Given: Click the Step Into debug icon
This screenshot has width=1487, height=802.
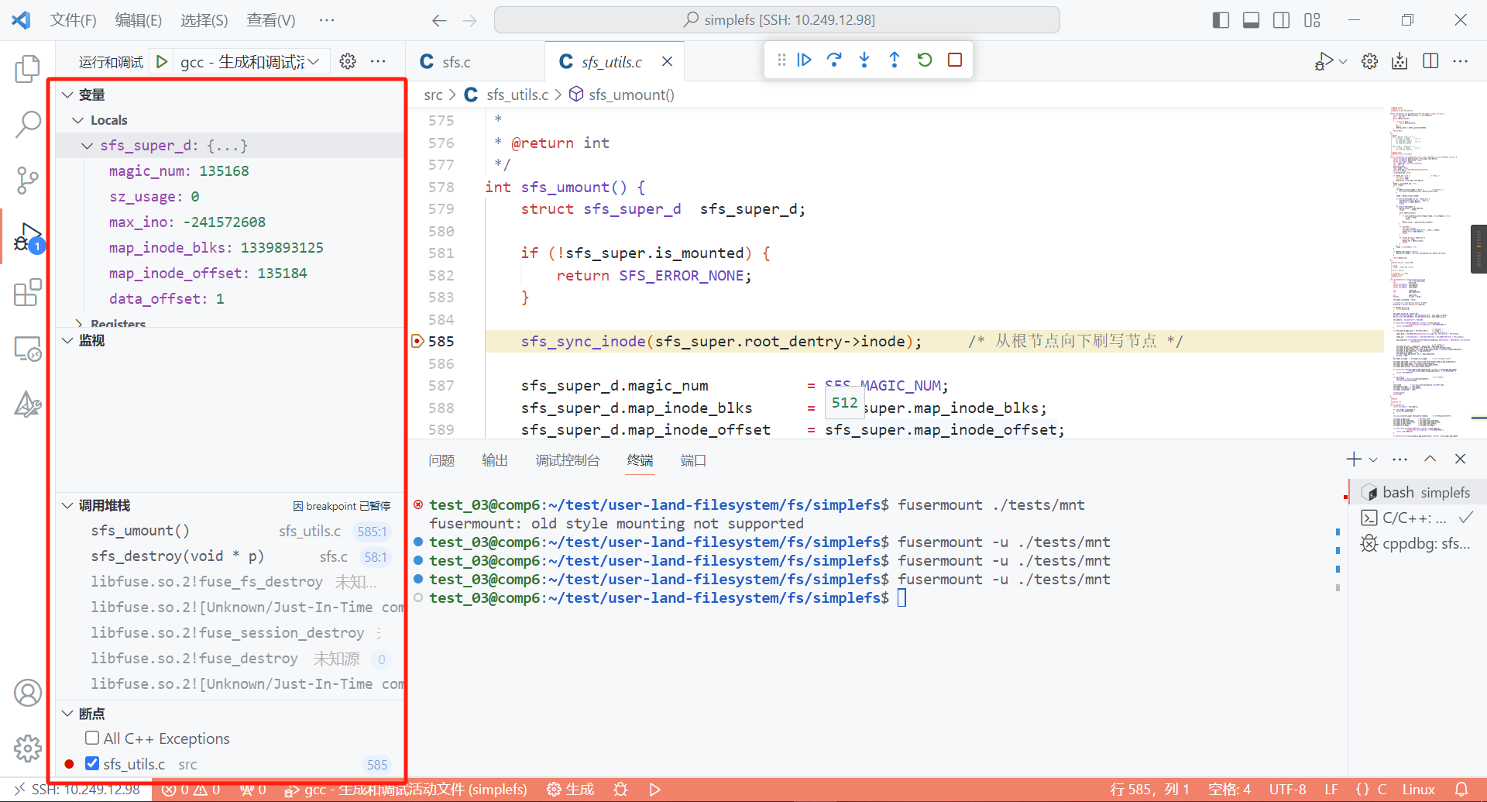Looking at the screenshot, I should pyautogui.click(x=864, y=60).
